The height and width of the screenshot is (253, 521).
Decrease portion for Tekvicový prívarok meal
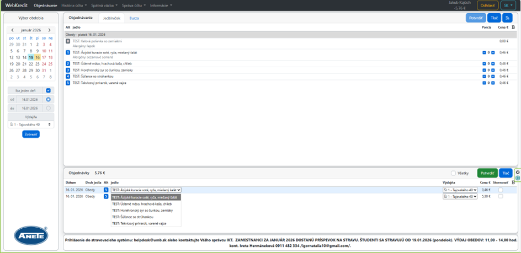click(x=484, y=83)
